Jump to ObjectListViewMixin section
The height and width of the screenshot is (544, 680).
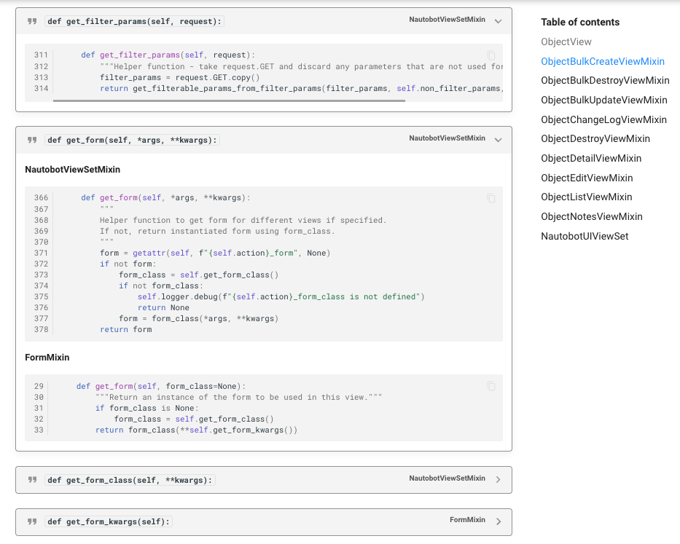[587, 197]
